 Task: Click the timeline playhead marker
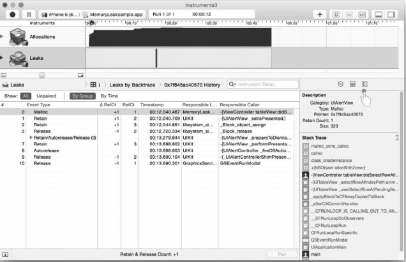click(91, 24)
